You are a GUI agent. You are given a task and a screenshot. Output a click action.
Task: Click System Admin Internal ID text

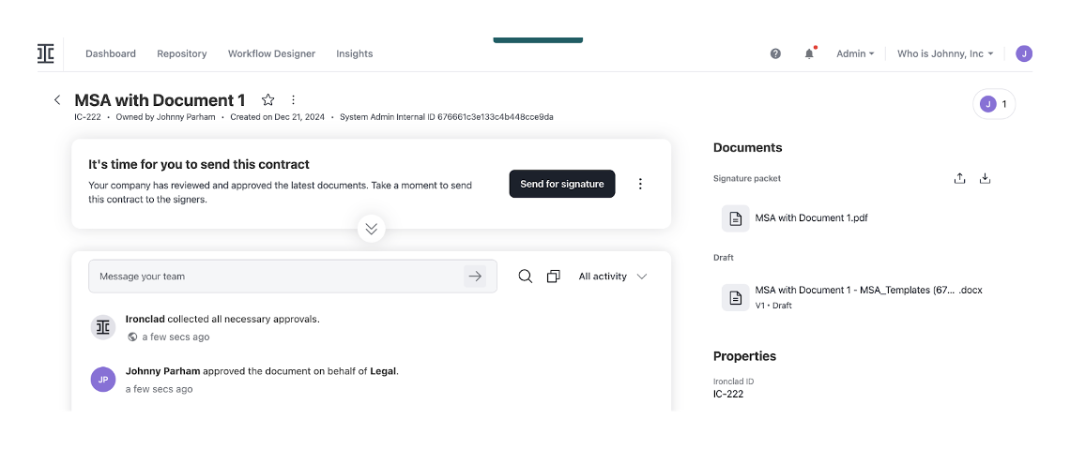click(x=446, y=117)
